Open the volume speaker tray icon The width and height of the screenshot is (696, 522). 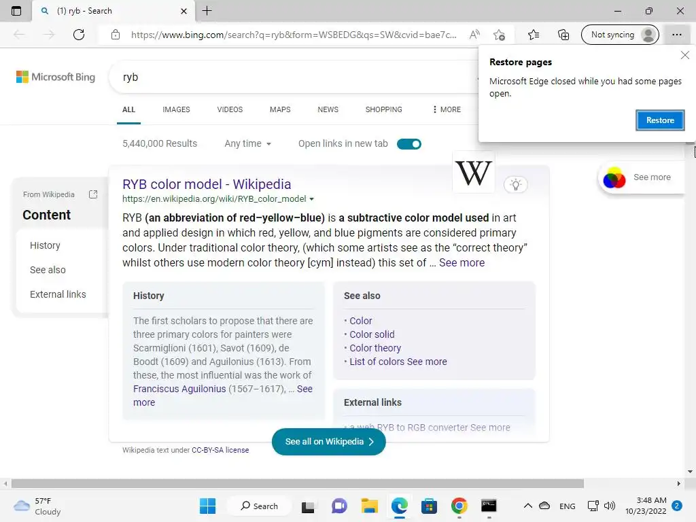point(610,506)
